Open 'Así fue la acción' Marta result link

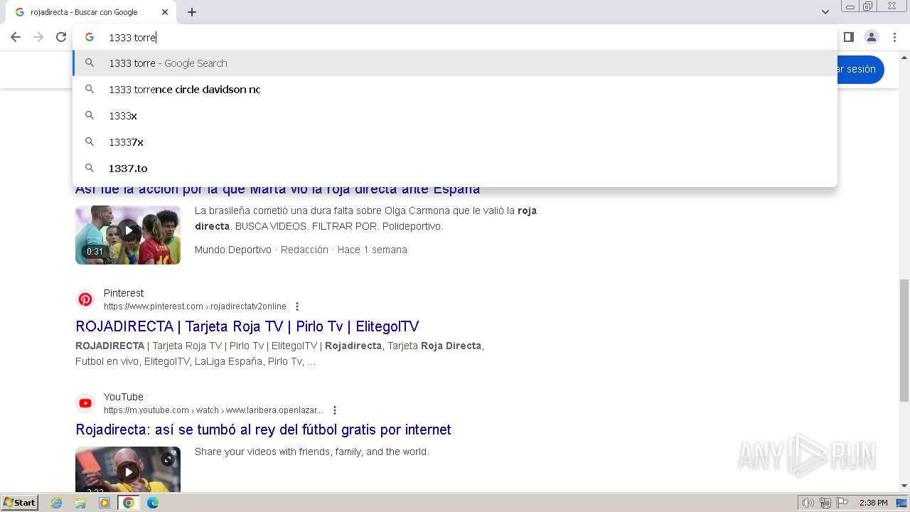[x=277, y=190]
